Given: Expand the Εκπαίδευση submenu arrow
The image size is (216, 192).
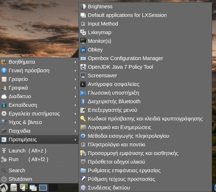Looking at the screenshot, I should click(x=75, y=105).
